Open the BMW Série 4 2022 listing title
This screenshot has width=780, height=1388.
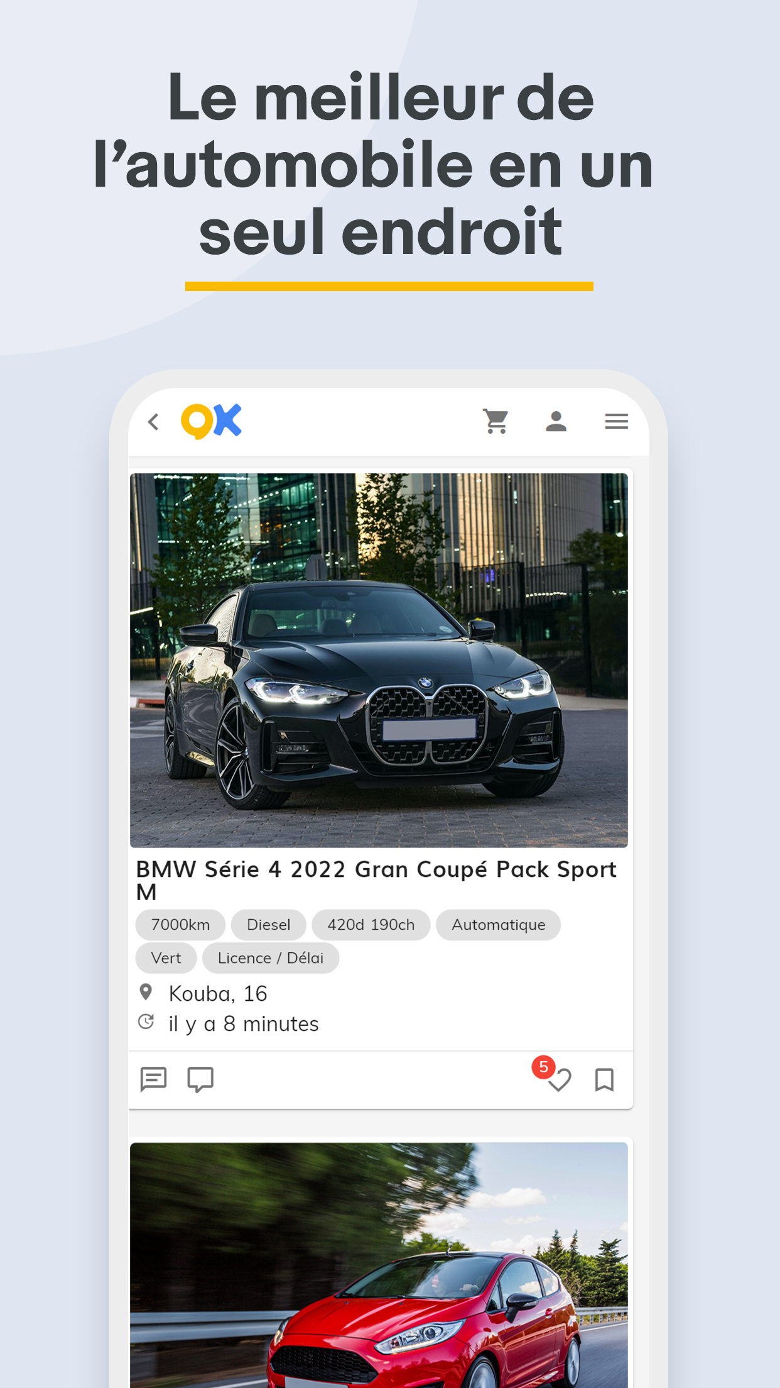(x=376, y=880)
